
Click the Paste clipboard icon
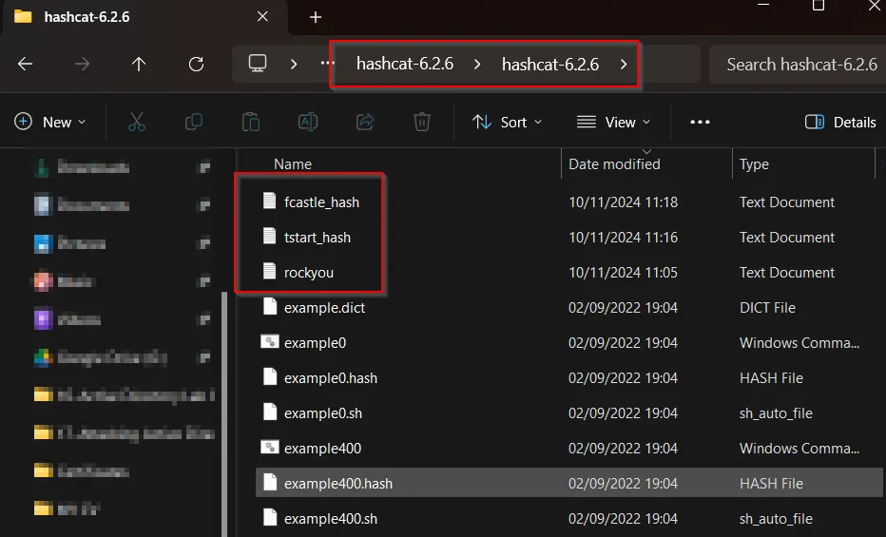coord(251,122)
